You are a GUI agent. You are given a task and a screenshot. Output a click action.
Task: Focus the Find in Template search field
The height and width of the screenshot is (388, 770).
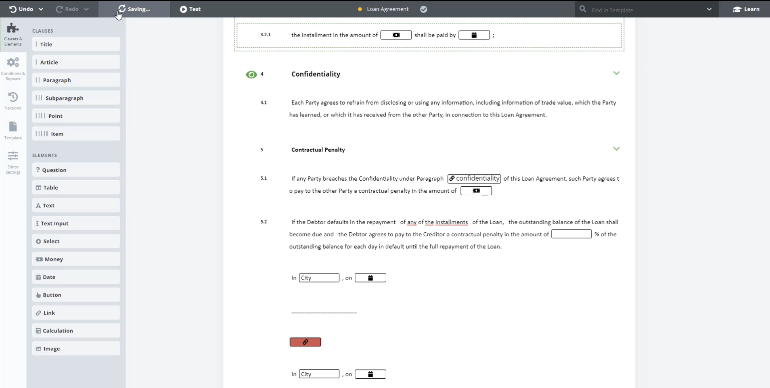click(646, 10)
